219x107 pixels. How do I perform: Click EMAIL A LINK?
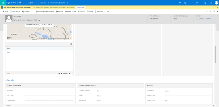70,11
